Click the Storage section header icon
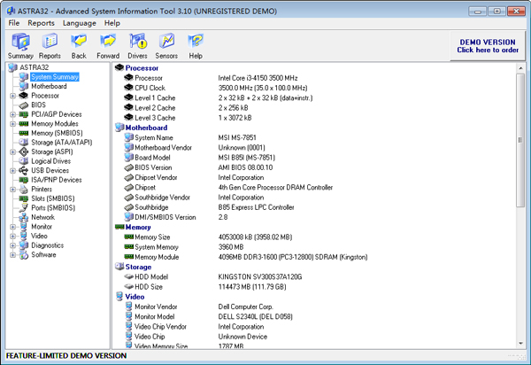The width and height of the screenshot is (531, 365). click(119, 267)
